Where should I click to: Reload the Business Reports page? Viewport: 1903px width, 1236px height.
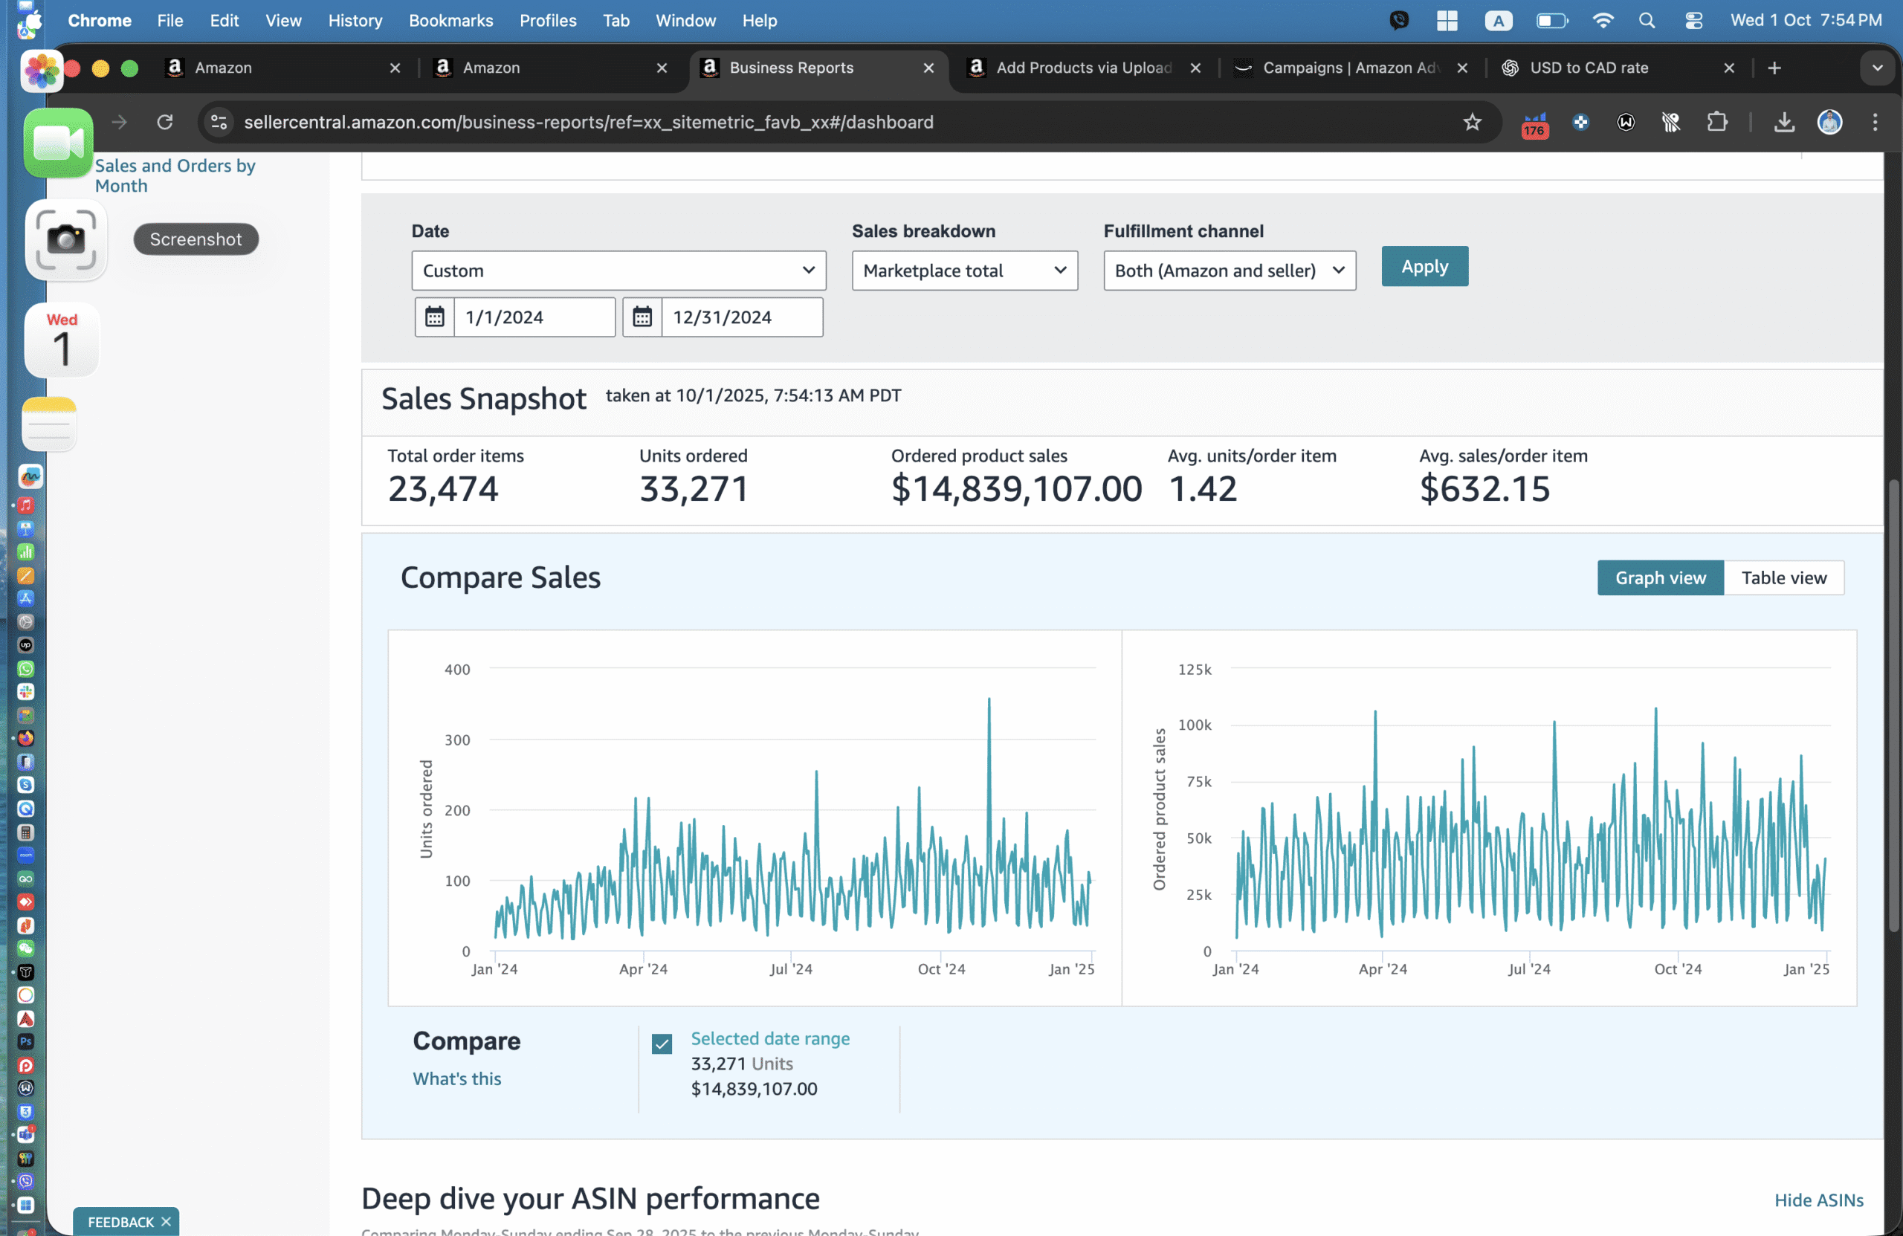coord(165,122)
